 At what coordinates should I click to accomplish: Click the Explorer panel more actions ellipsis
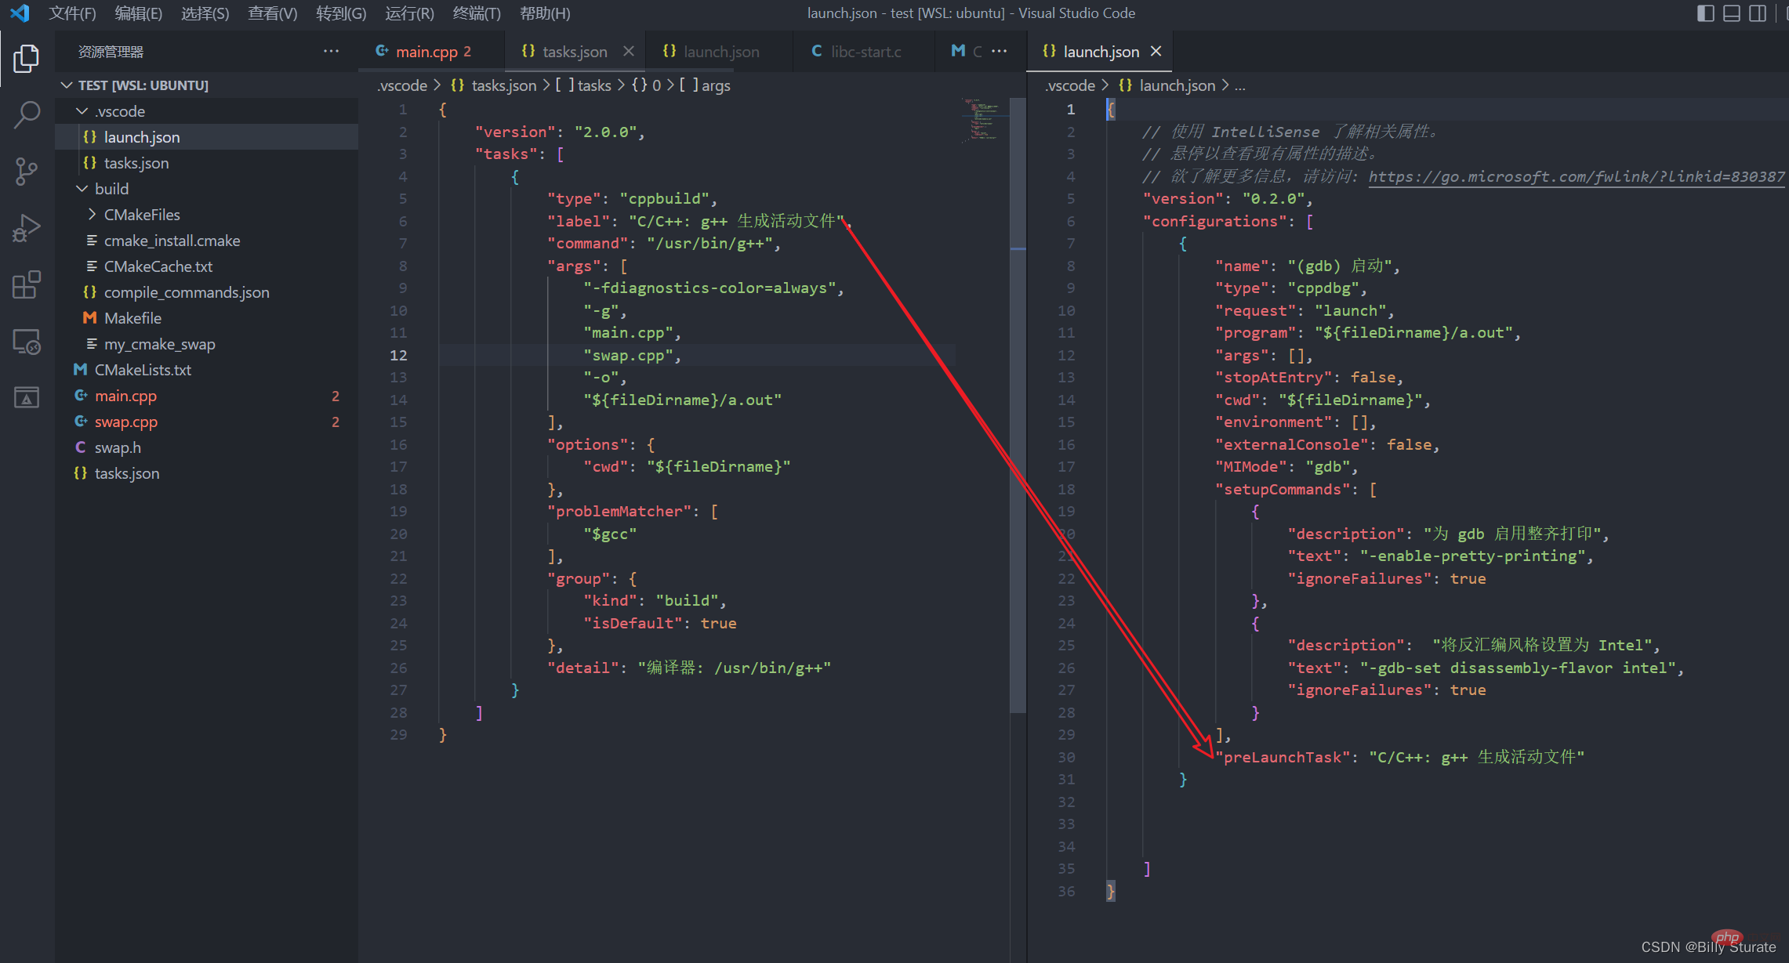[x=331, y=52]
